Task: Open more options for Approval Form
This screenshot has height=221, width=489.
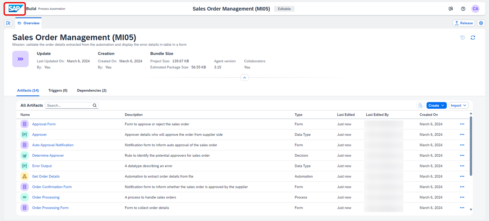Action: (x=462, y=124)
